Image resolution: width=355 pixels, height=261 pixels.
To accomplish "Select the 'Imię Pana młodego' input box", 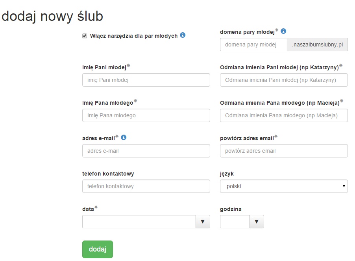I will point(146,115).
